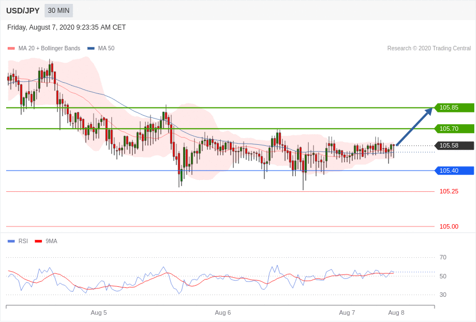This screenshot has height=322, width=476.
Task: Click the 105.85 resistance price tag
Action: 455,107
